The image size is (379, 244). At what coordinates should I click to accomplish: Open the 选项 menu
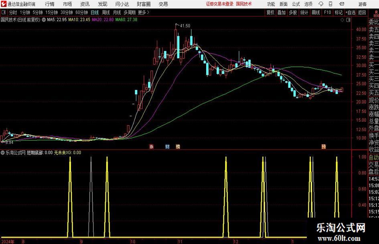(308, 4)
